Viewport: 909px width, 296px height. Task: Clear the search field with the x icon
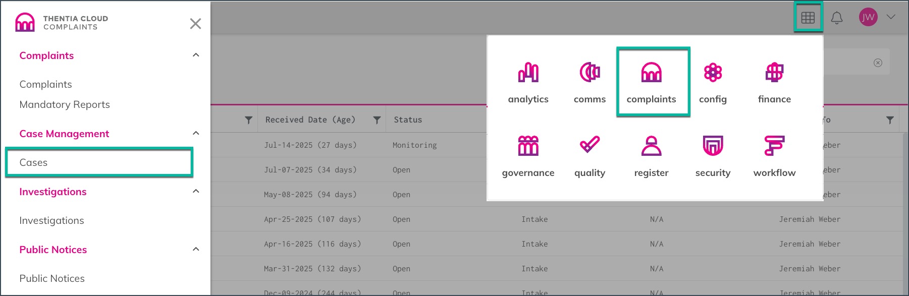[x=878, y=63]
